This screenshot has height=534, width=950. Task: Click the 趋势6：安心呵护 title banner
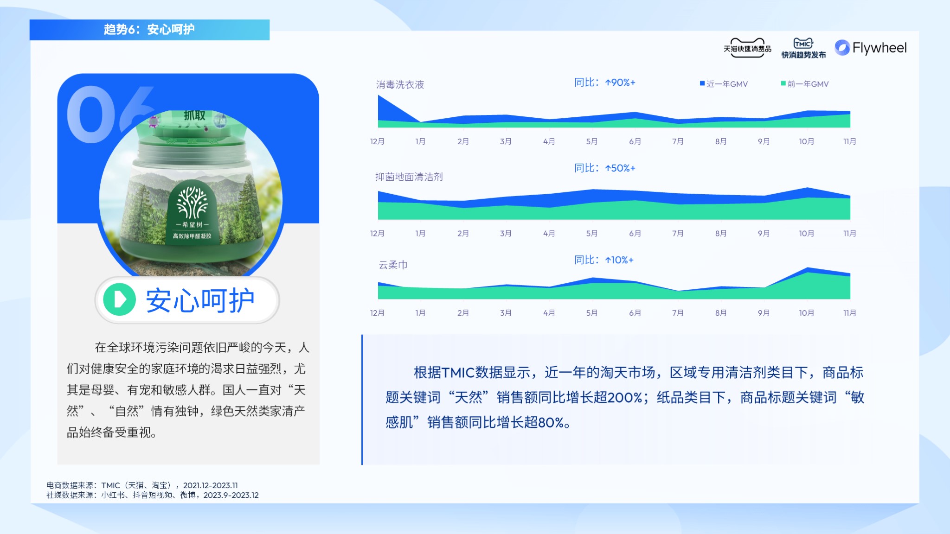pos(149,30)
